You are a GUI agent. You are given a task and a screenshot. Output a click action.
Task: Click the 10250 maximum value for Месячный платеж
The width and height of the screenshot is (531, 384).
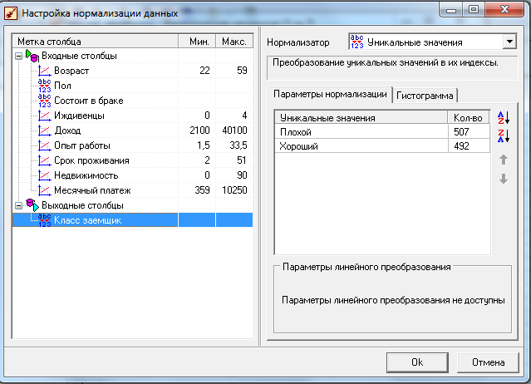pyautogui.click(x=234, y=190)
